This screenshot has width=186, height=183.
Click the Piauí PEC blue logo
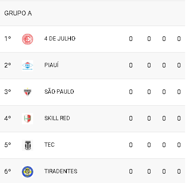pyautogui.click(x=28, y=66)
